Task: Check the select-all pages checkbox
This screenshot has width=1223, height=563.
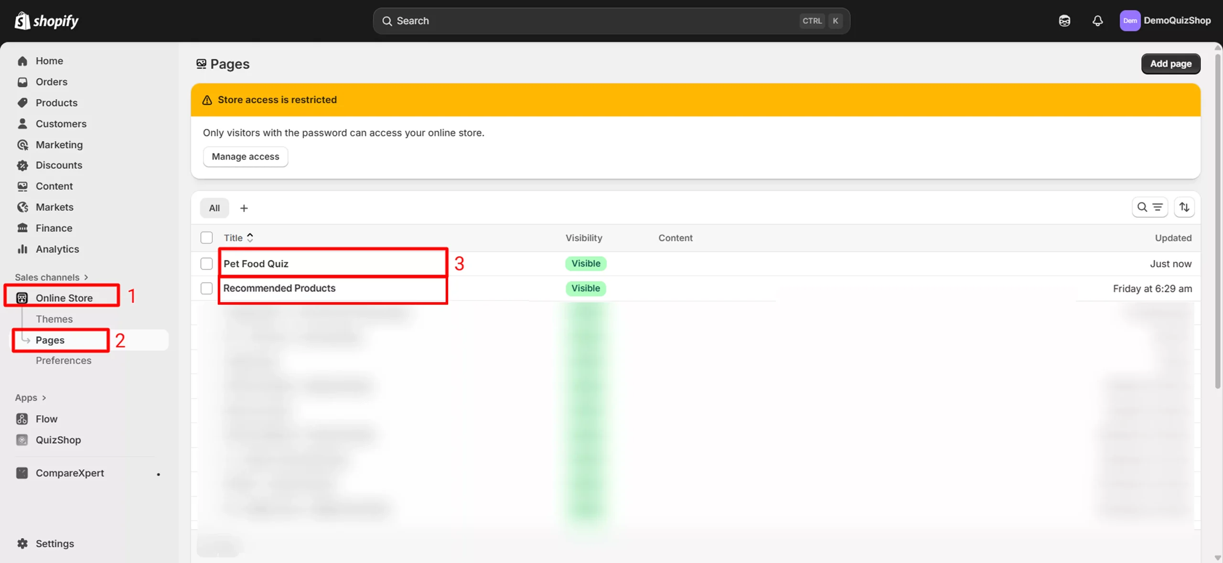Action: pyautogui.click(x=206, y=238)
